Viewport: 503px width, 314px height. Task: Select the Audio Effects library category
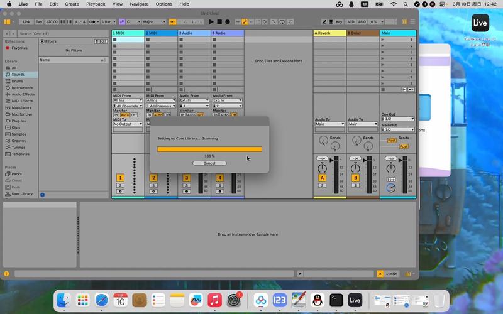23,94
